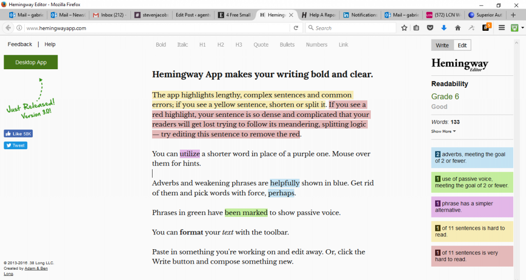Switch to Edit mode
The image size is (526, 280).
(x=462, y=45)
